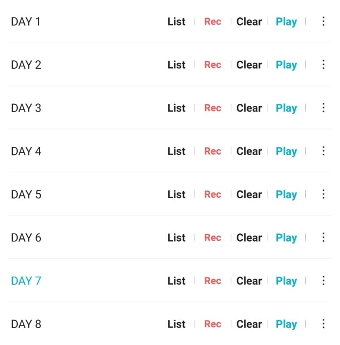The width and height of the screenshot is (340, 345).
Task: Open the three-dot menu for DAY 8
Action: coord(323,324)
